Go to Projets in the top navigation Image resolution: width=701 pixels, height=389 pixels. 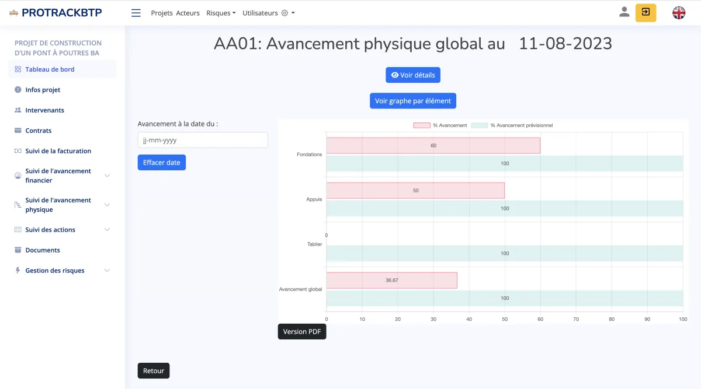pyautogui.click(x=162, y=13)
